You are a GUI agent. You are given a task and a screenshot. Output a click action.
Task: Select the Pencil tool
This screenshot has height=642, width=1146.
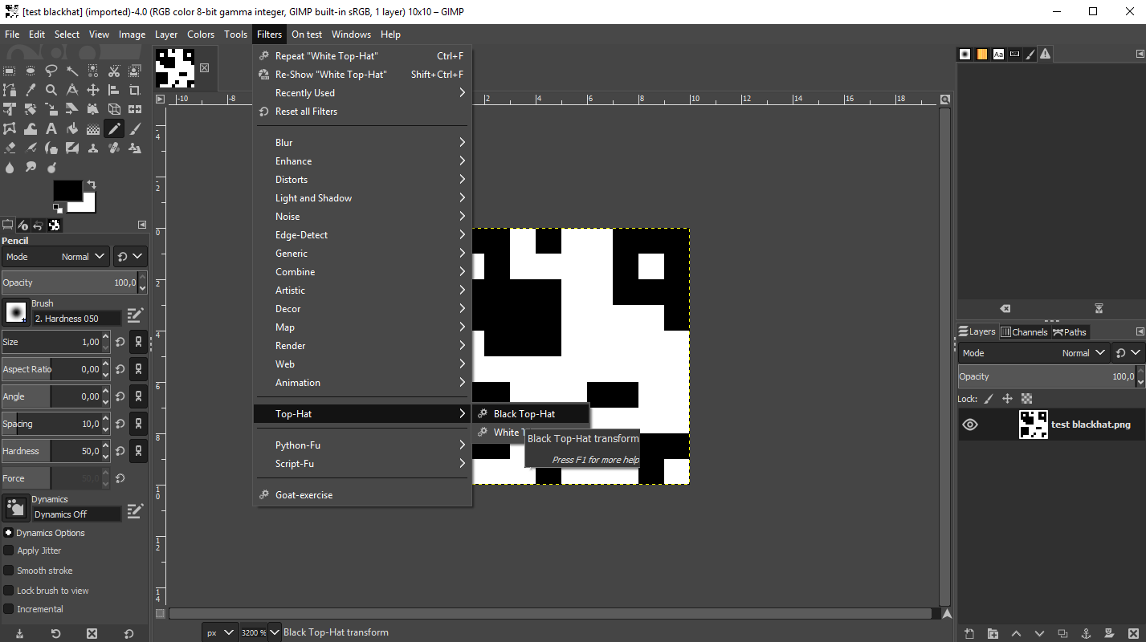pos(114,128)
